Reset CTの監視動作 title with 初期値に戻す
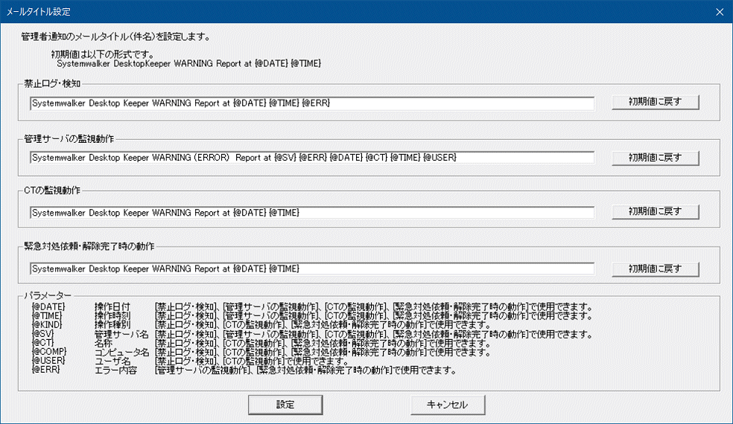This screenshot has height=424, width=733. 656,211
